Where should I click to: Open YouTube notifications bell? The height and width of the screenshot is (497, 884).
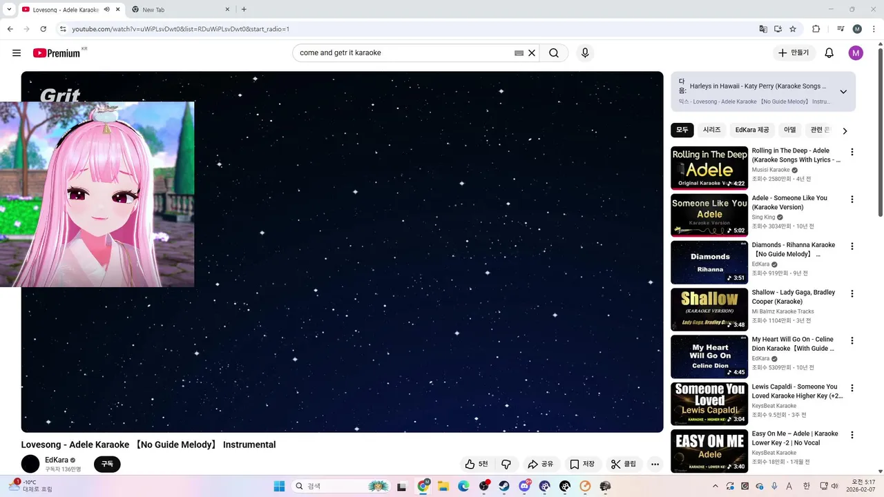[829, 53]
